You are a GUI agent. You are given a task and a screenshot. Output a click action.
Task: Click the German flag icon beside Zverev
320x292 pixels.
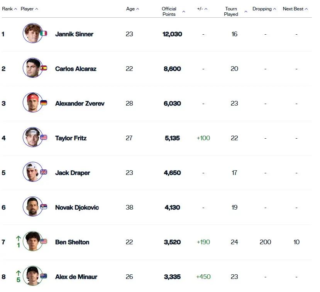click(x=44, y=103)
